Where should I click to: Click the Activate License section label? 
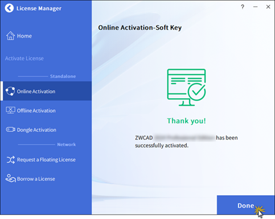[x=24, y=58]
